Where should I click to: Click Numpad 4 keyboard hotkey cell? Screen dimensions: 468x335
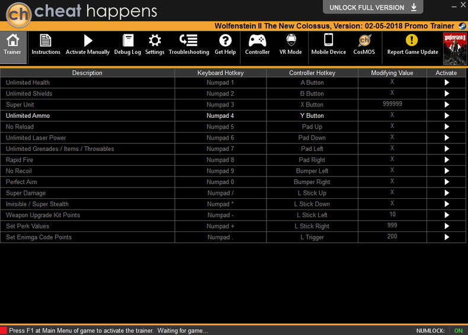[220, 116]
